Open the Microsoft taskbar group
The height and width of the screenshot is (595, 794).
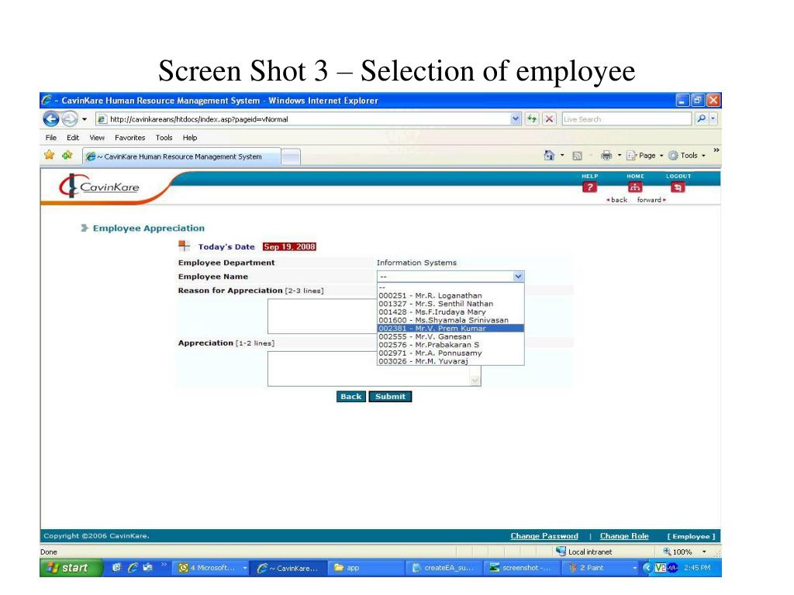[x=212, y=568]
